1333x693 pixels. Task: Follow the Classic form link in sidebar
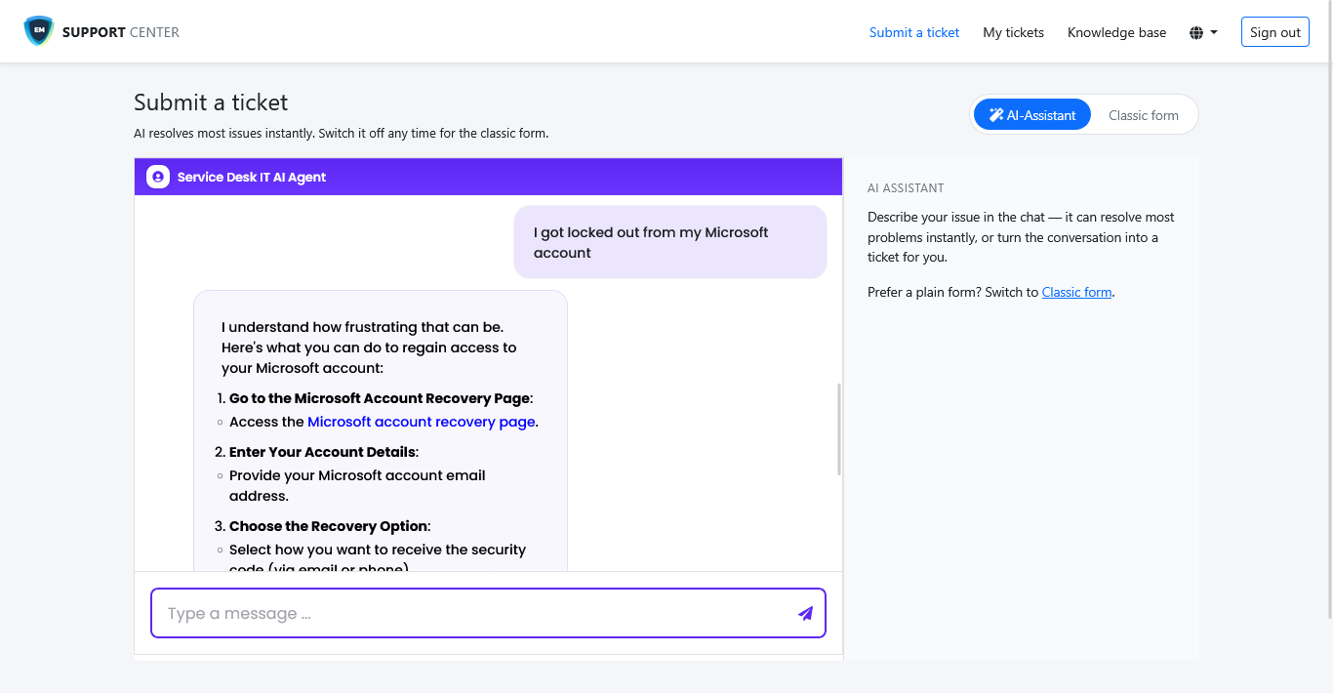tap(1076, 292)
